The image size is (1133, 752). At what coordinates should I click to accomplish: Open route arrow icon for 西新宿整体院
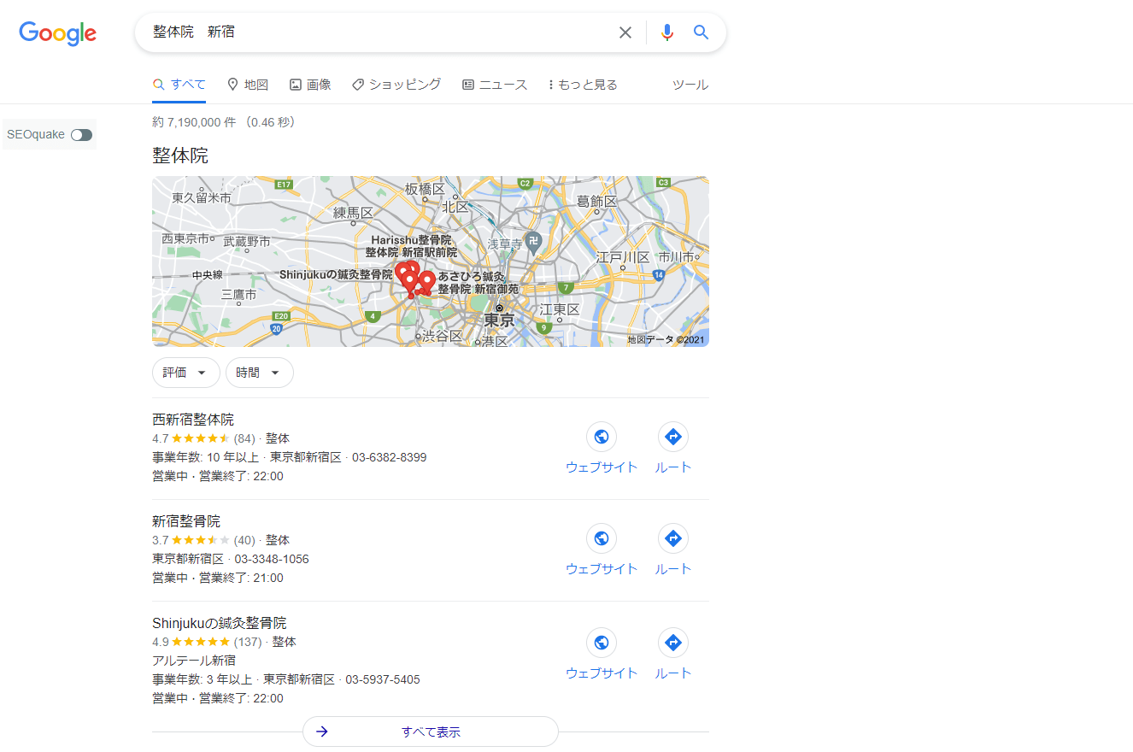(673, 437)
